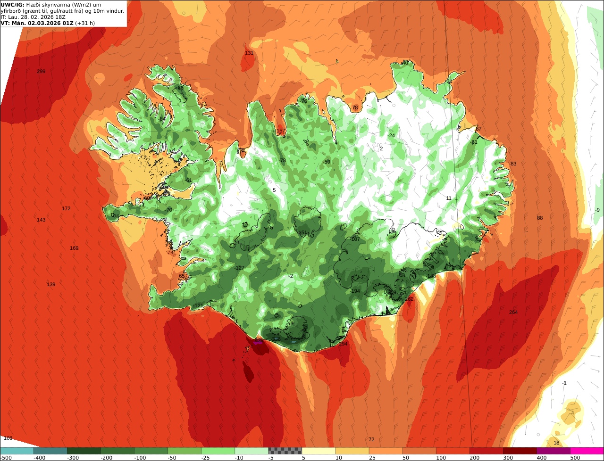Click the map value 262 off the southeast coast
The image size is (604, 461).
coord(409,299)
